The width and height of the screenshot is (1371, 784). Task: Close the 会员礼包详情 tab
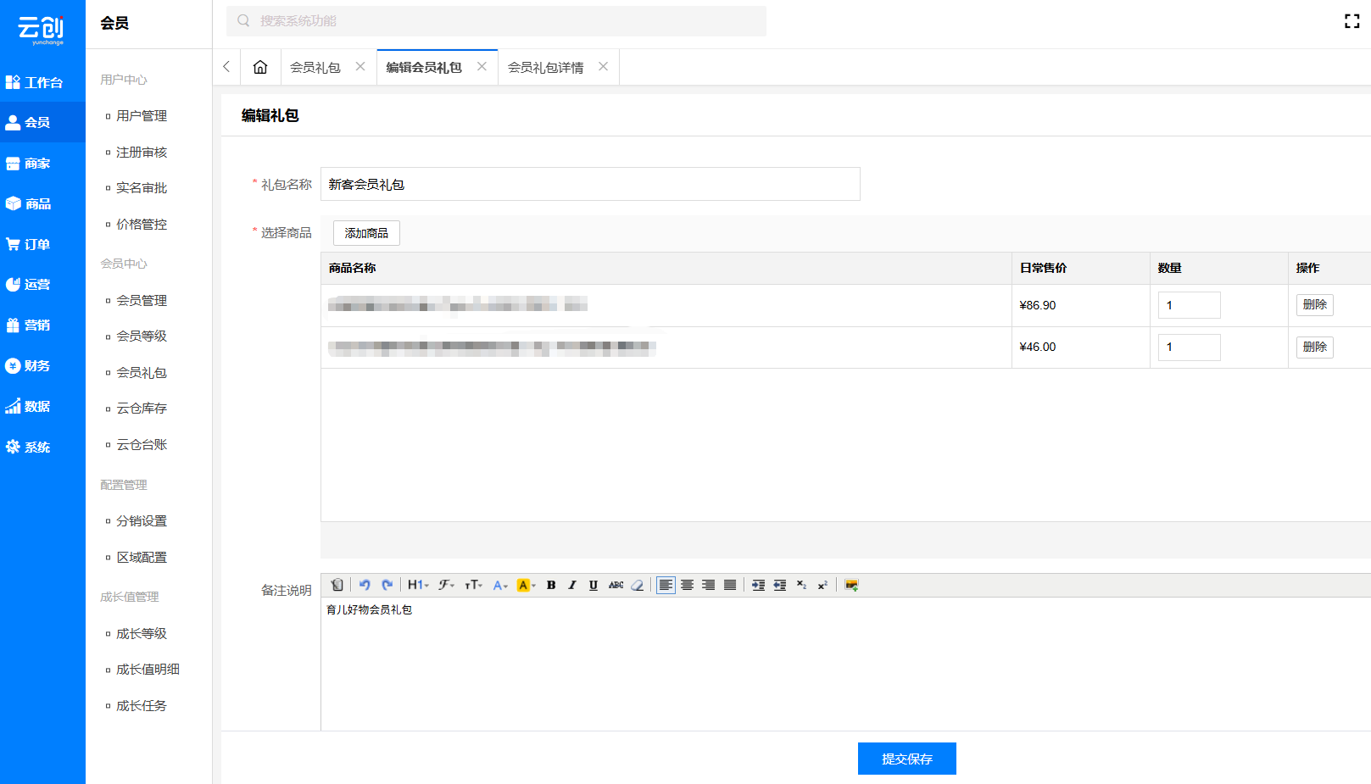tap(603, 66)
